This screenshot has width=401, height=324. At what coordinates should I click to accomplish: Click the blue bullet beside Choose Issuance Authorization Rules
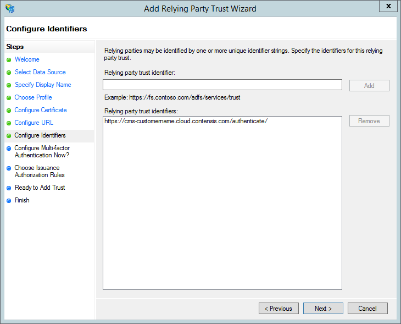pyautogui.click(x=9, y=168)
